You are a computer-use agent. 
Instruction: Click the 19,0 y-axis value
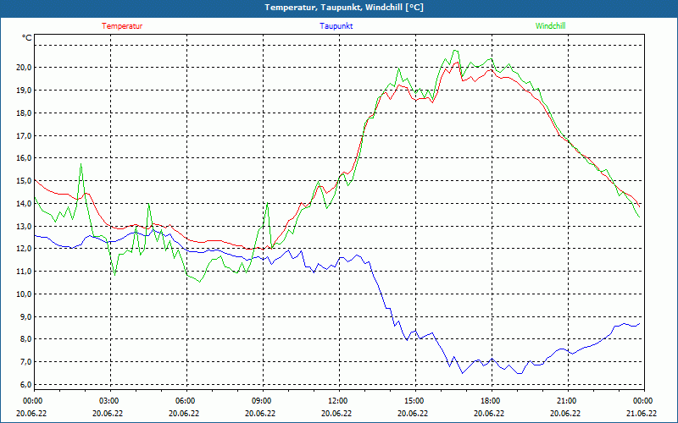click(x=24, y=91)
